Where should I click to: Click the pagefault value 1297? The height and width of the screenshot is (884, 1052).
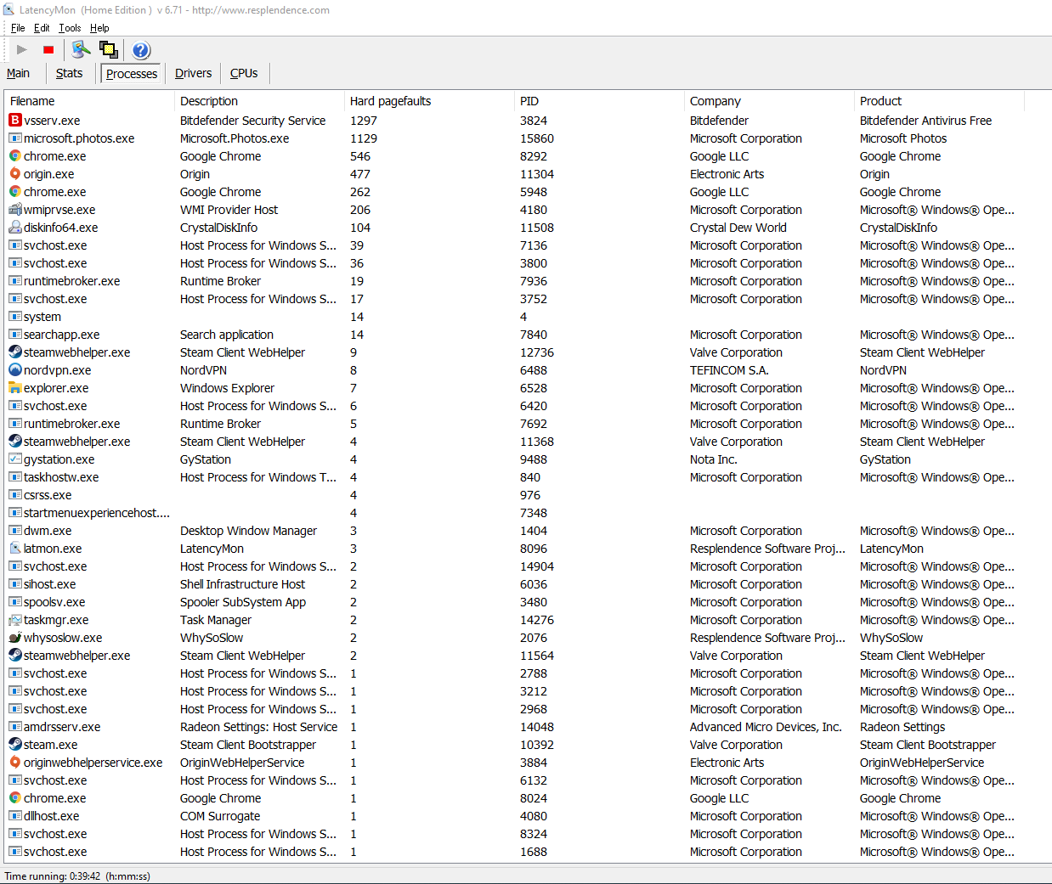click(x=364, y=121)
